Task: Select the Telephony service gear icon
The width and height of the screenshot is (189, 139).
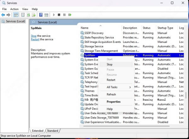Action: pyautogui.click(x=82, y=82)
